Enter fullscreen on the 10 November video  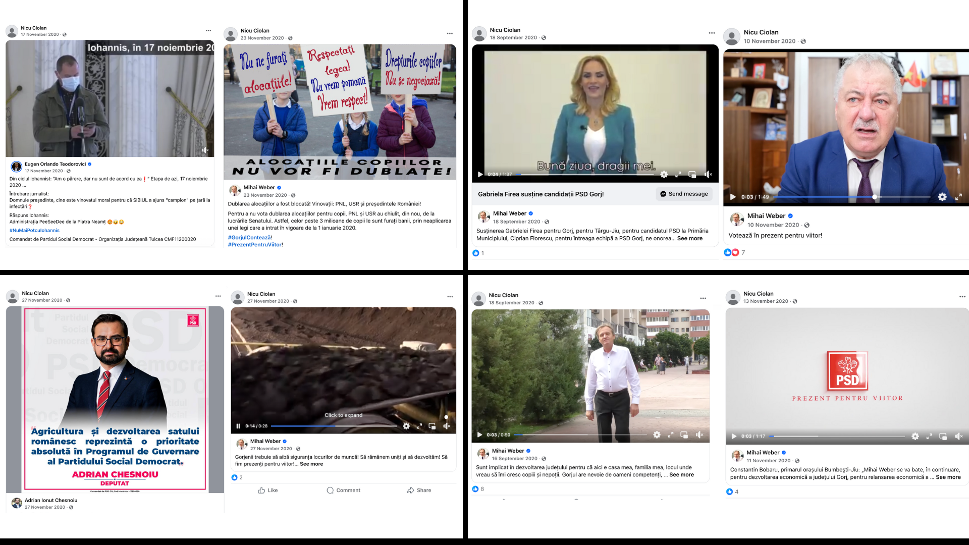pyautogui.click(x=958, y=197)
